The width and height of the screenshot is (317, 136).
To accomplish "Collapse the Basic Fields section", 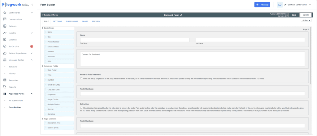I will (43, 28).
